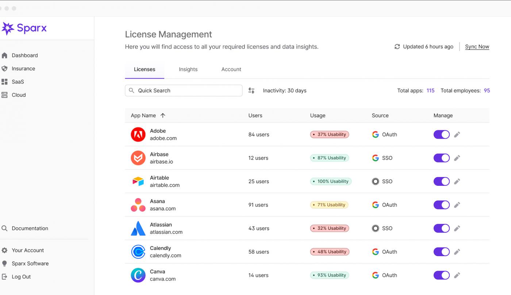Click the refresh sync icon

coord(397,47)
